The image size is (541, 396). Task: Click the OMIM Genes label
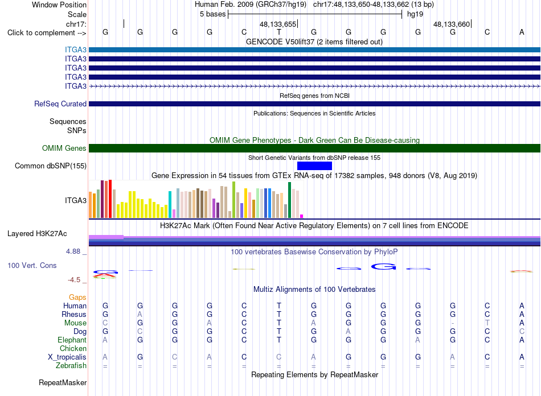[64, 148]
